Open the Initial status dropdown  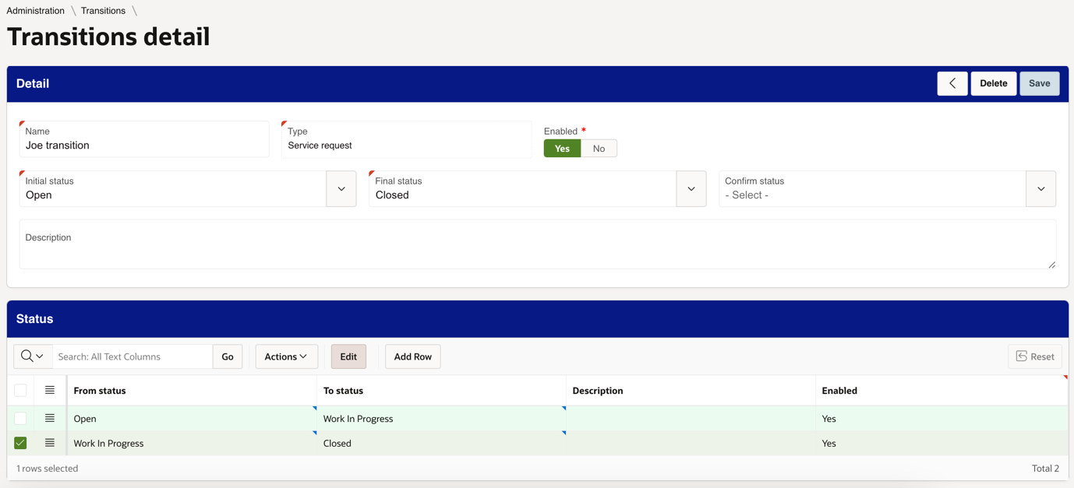coord(341,188)
